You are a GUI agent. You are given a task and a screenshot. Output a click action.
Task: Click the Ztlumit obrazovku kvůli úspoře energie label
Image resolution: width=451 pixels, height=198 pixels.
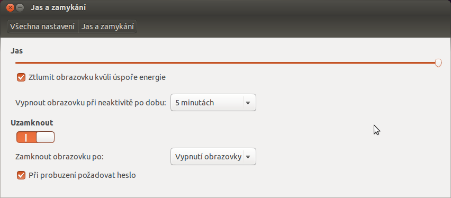(97, 77)
